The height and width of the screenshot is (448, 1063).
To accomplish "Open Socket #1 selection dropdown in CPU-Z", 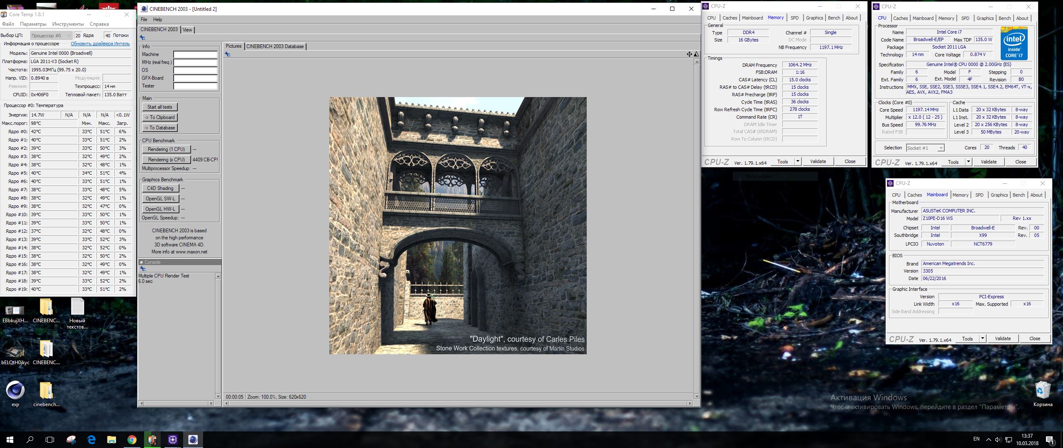I will 925,148.
